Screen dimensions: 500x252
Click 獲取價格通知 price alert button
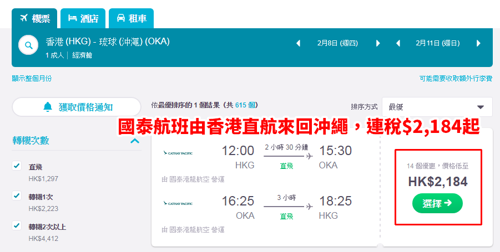click(x=77, y=107)
